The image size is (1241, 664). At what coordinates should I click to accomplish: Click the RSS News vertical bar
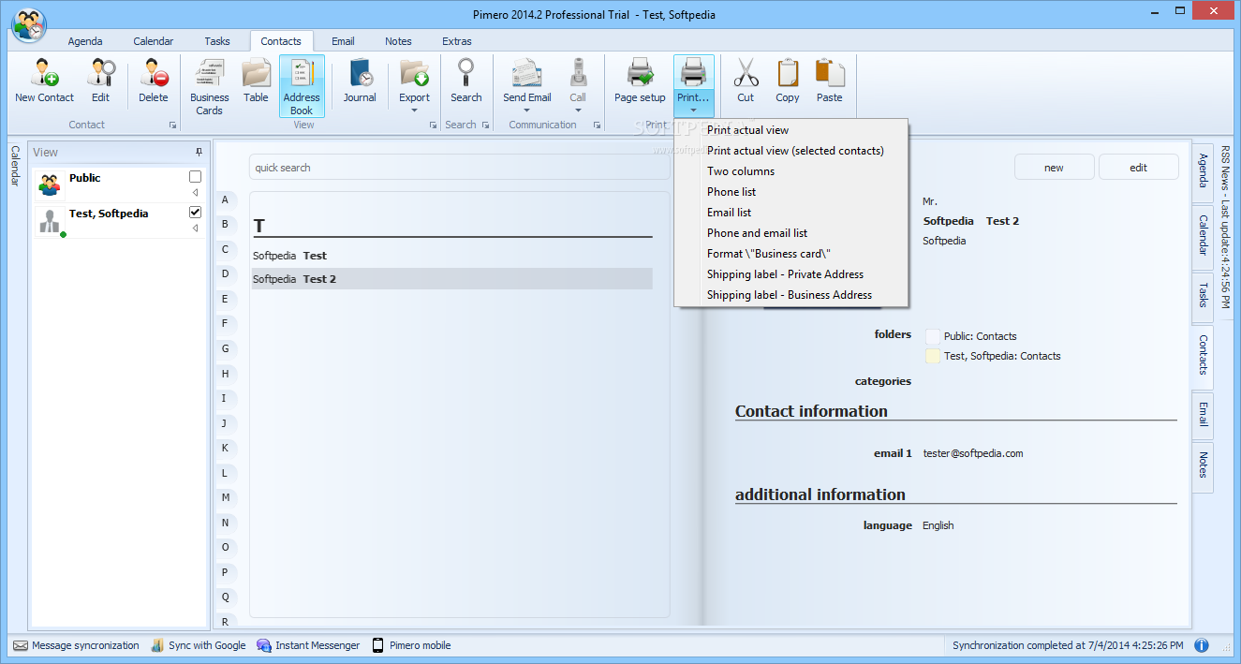click(x=1225, y=228)
